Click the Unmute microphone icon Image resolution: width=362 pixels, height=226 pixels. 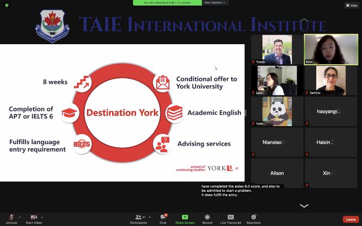coord(11,217)
